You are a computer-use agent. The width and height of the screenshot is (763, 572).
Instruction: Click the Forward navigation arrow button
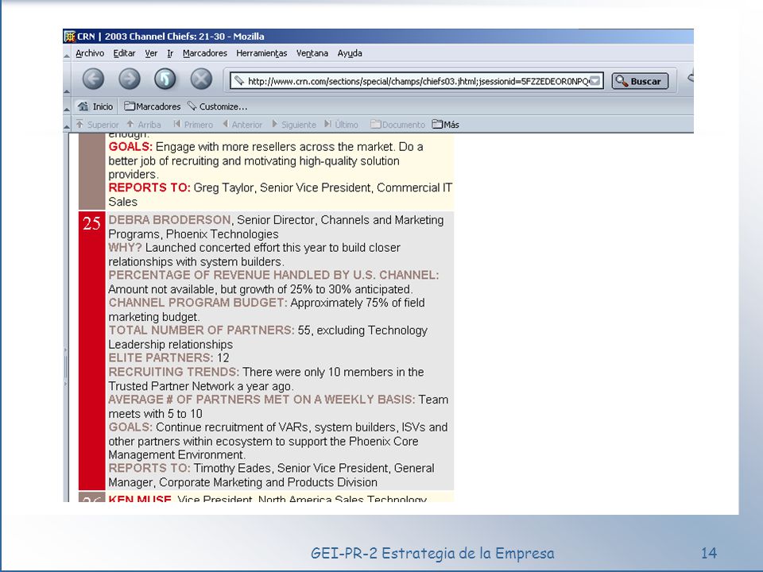click(x=129, y=79)
